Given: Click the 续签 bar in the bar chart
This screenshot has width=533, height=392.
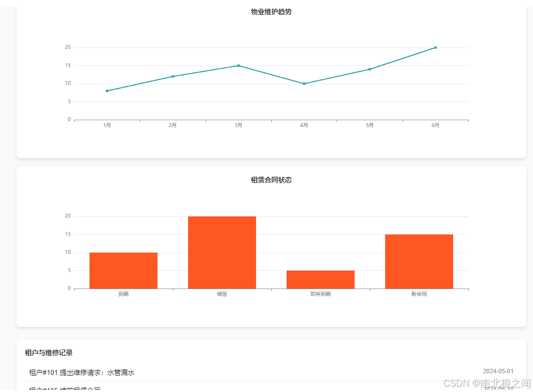Looking at the screenshot, I should [222, 253].
